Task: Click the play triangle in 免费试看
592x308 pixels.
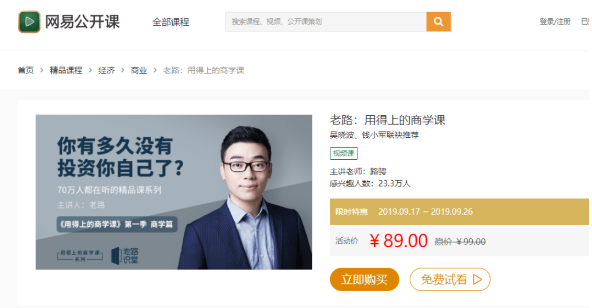Action: pyautogui.click(x=477, y=279)
